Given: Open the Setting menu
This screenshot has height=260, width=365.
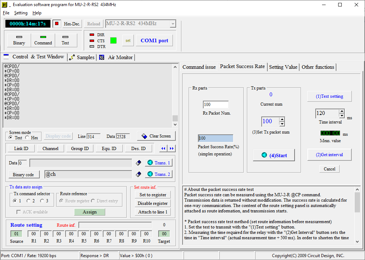Looking at the screenshot, I should coord(21,13).
